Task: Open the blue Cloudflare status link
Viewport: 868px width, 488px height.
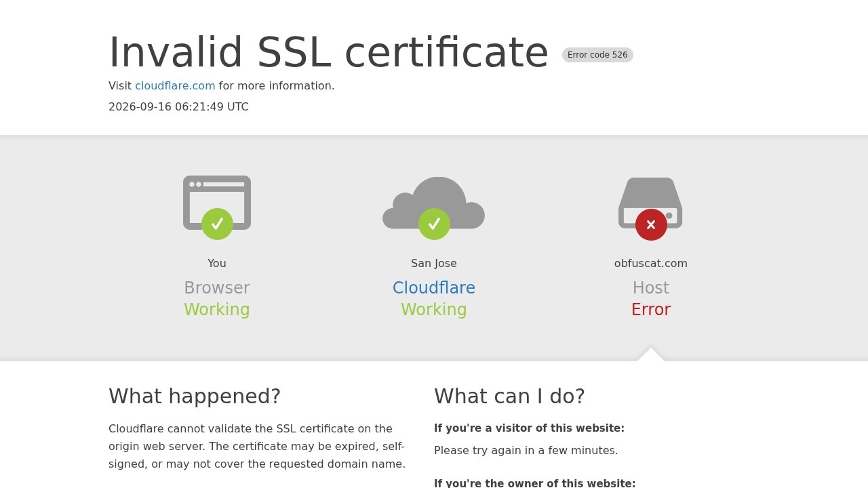Action: [x=434, y=288]
